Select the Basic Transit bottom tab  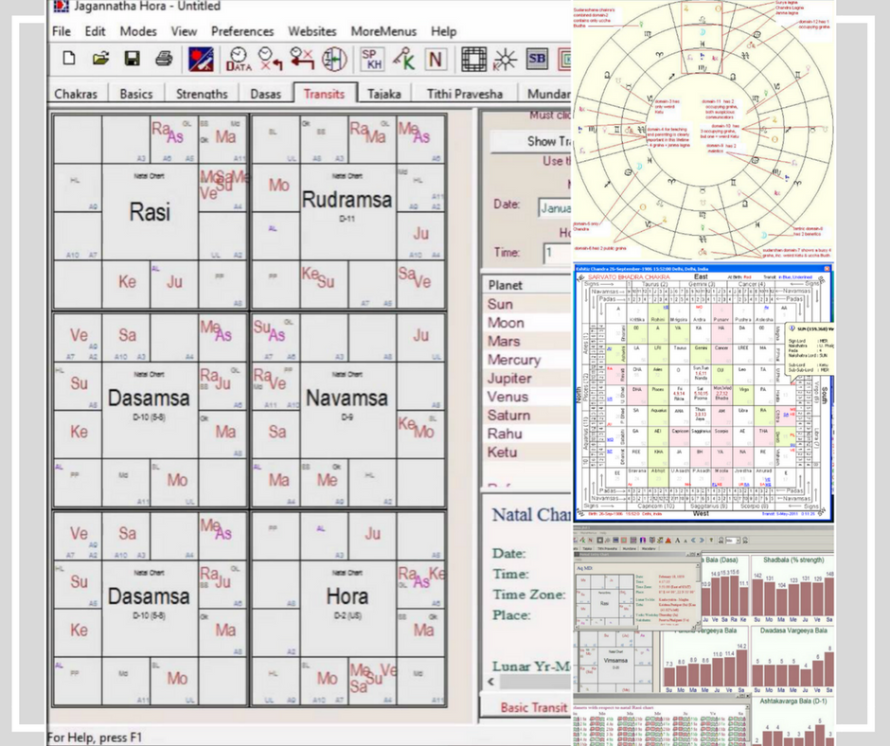[x=533, y=707]
